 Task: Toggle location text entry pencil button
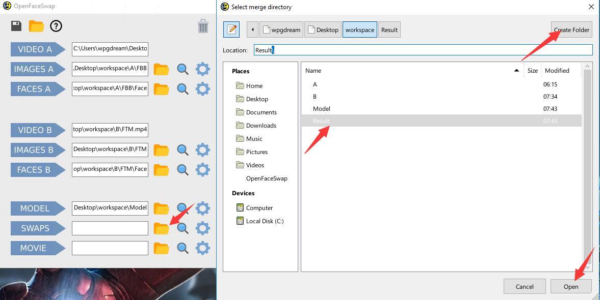pos(231,29)
